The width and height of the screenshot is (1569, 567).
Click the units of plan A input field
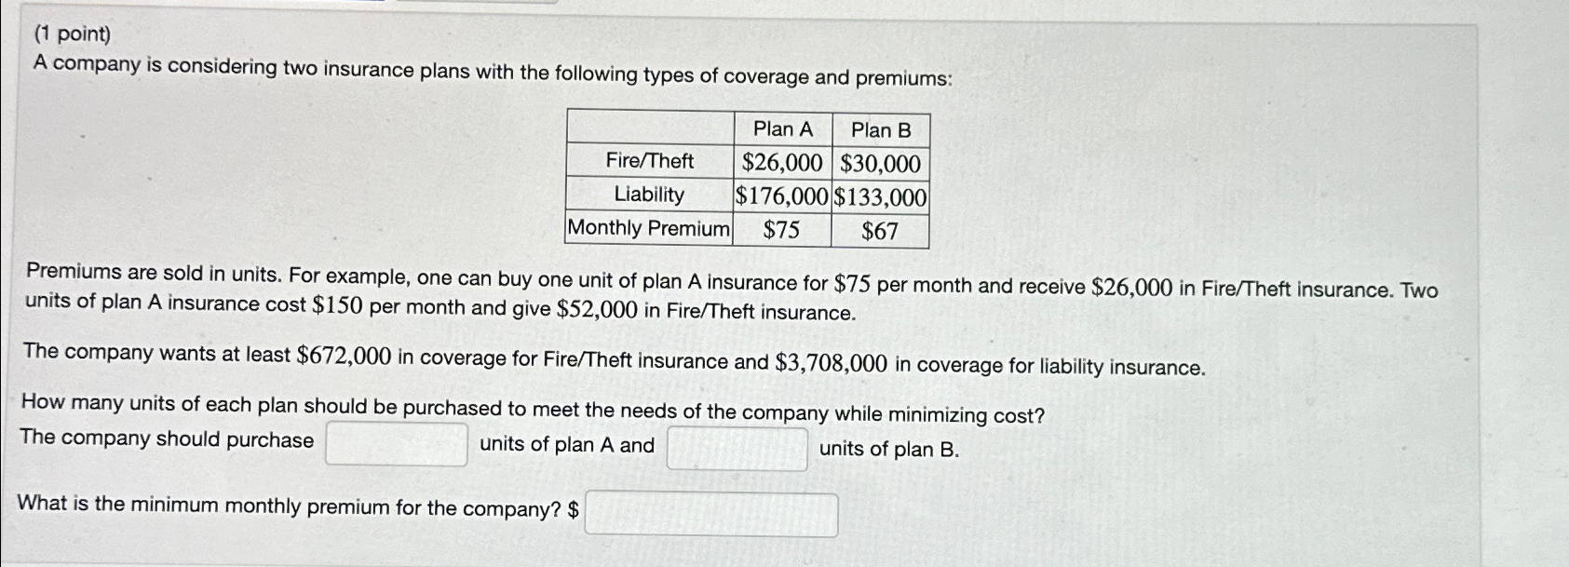pos(395,446)
